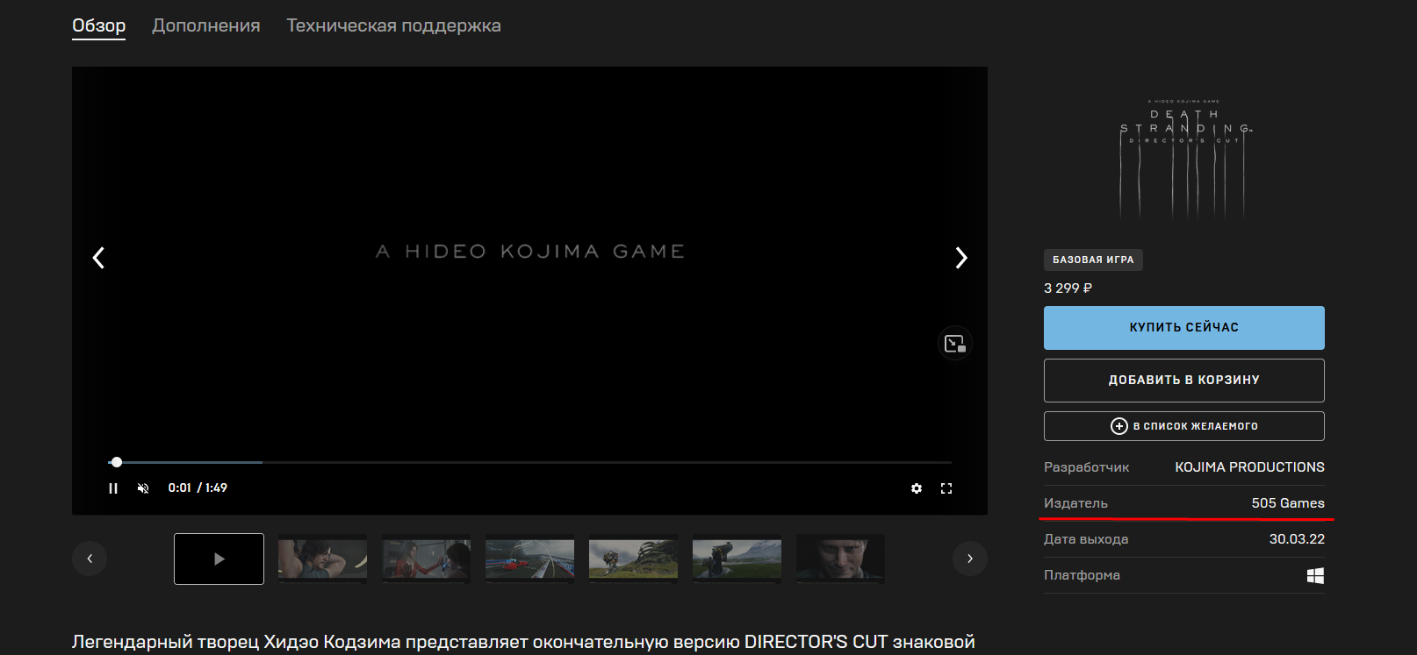Select screenshot thumbnail of race track

[x=529, y=559]
